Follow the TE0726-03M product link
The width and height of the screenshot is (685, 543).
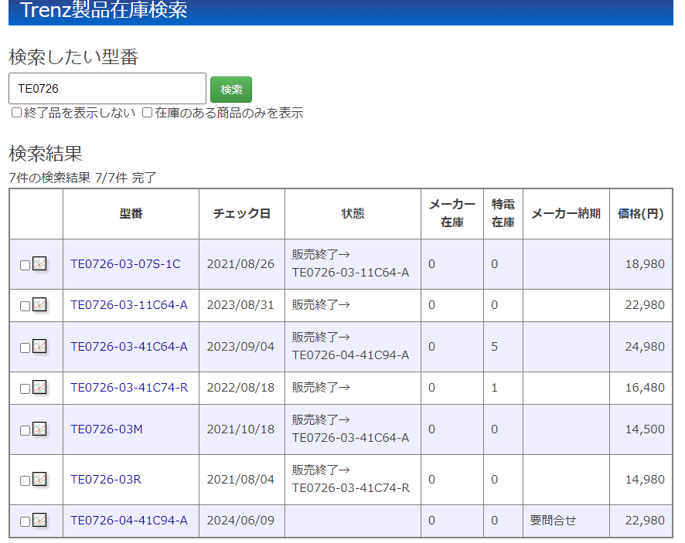click(x=107, y=429)
